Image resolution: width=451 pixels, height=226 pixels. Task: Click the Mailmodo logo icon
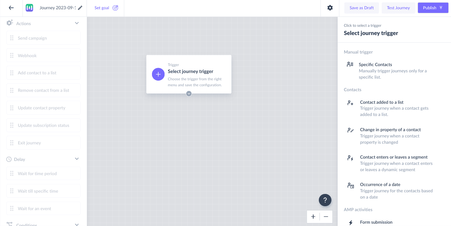[29, 8]
